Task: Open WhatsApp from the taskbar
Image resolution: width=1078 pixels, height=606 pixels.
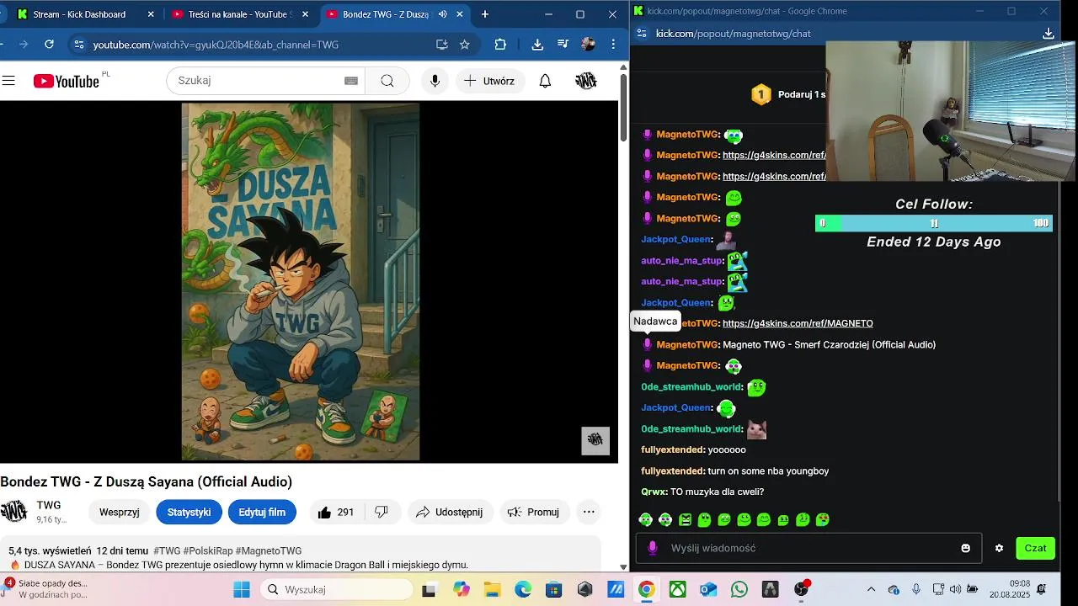Action: tap(739, 589)
